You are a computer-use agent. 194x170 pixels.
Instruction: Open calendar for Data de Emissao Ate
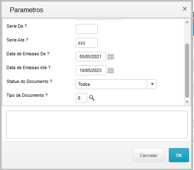(110, 70)
